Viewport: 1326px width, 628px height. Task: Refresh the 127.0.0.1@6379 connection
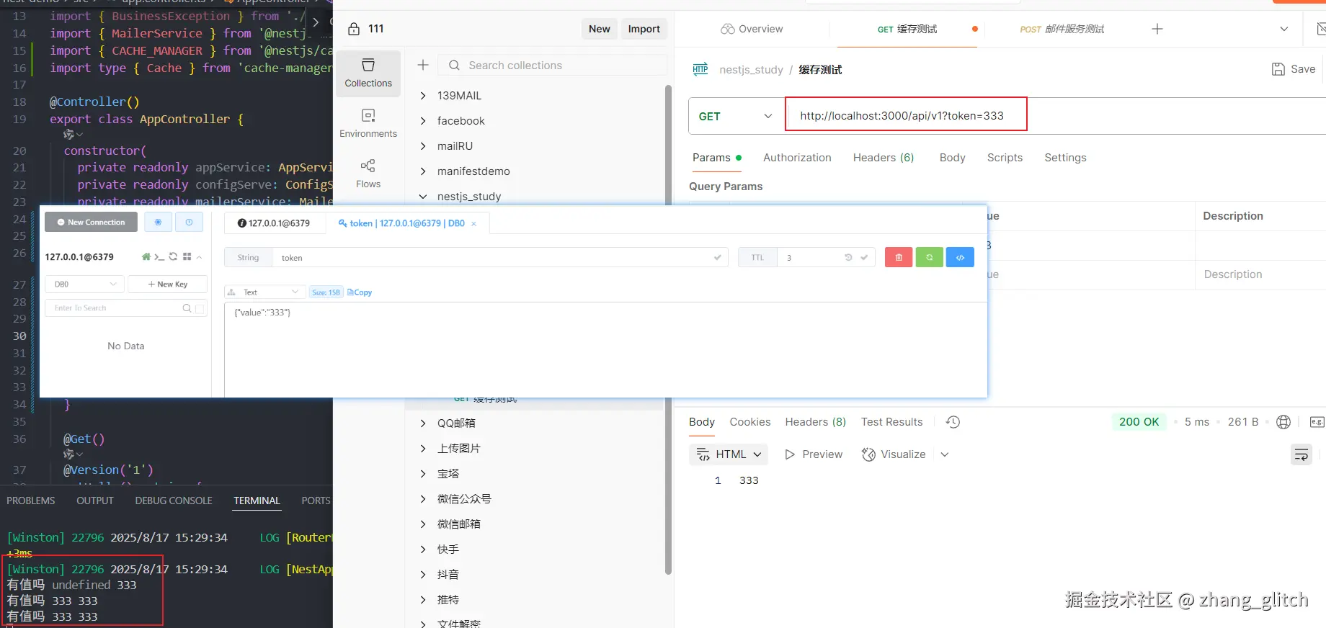pyautogui.click(x=173, y=256)
